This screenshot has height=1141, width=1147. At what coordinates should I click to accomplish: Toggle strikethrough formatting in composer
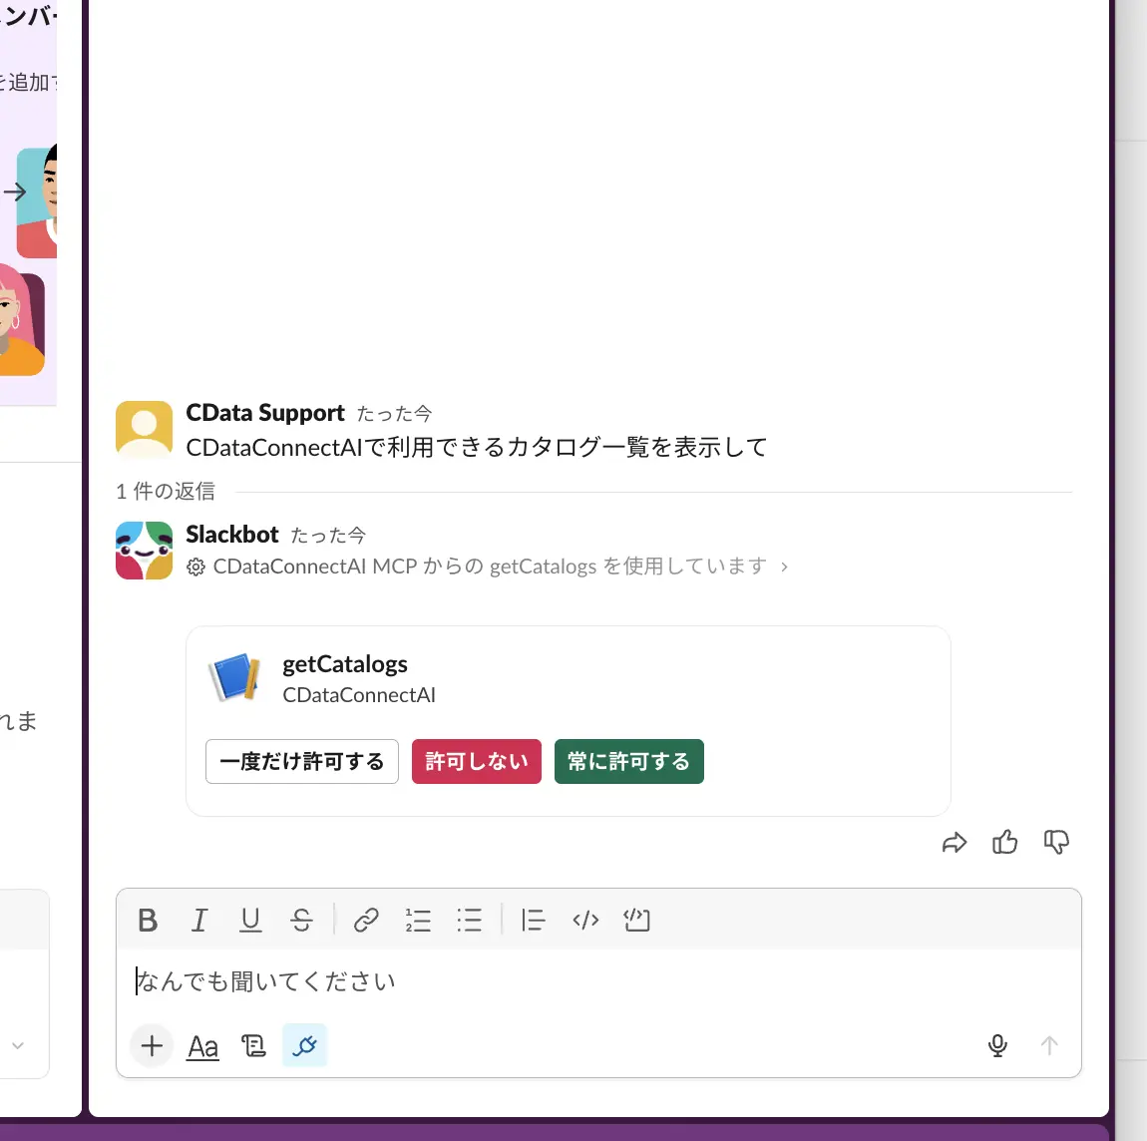click(301, 920)
